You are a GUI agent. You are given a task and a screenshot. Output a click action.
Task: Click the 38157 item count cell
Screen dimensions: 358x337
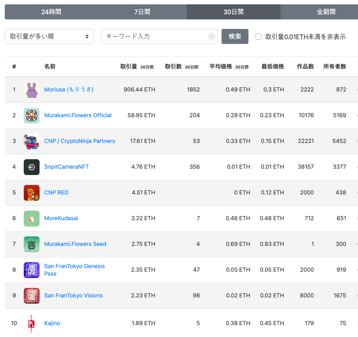coord(306,167)
